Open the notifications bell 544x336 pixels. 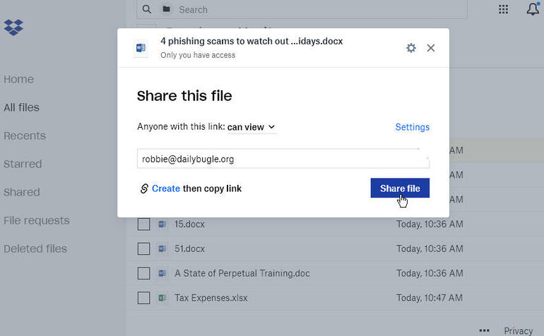point(533,9)
